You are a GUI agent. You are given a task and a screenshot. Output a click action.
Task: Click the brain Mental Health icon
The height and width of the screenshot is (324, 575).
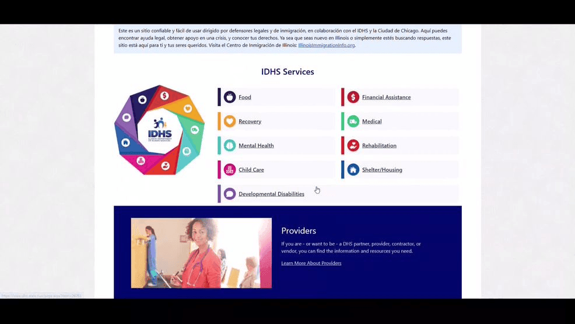[x=230, y=145]
